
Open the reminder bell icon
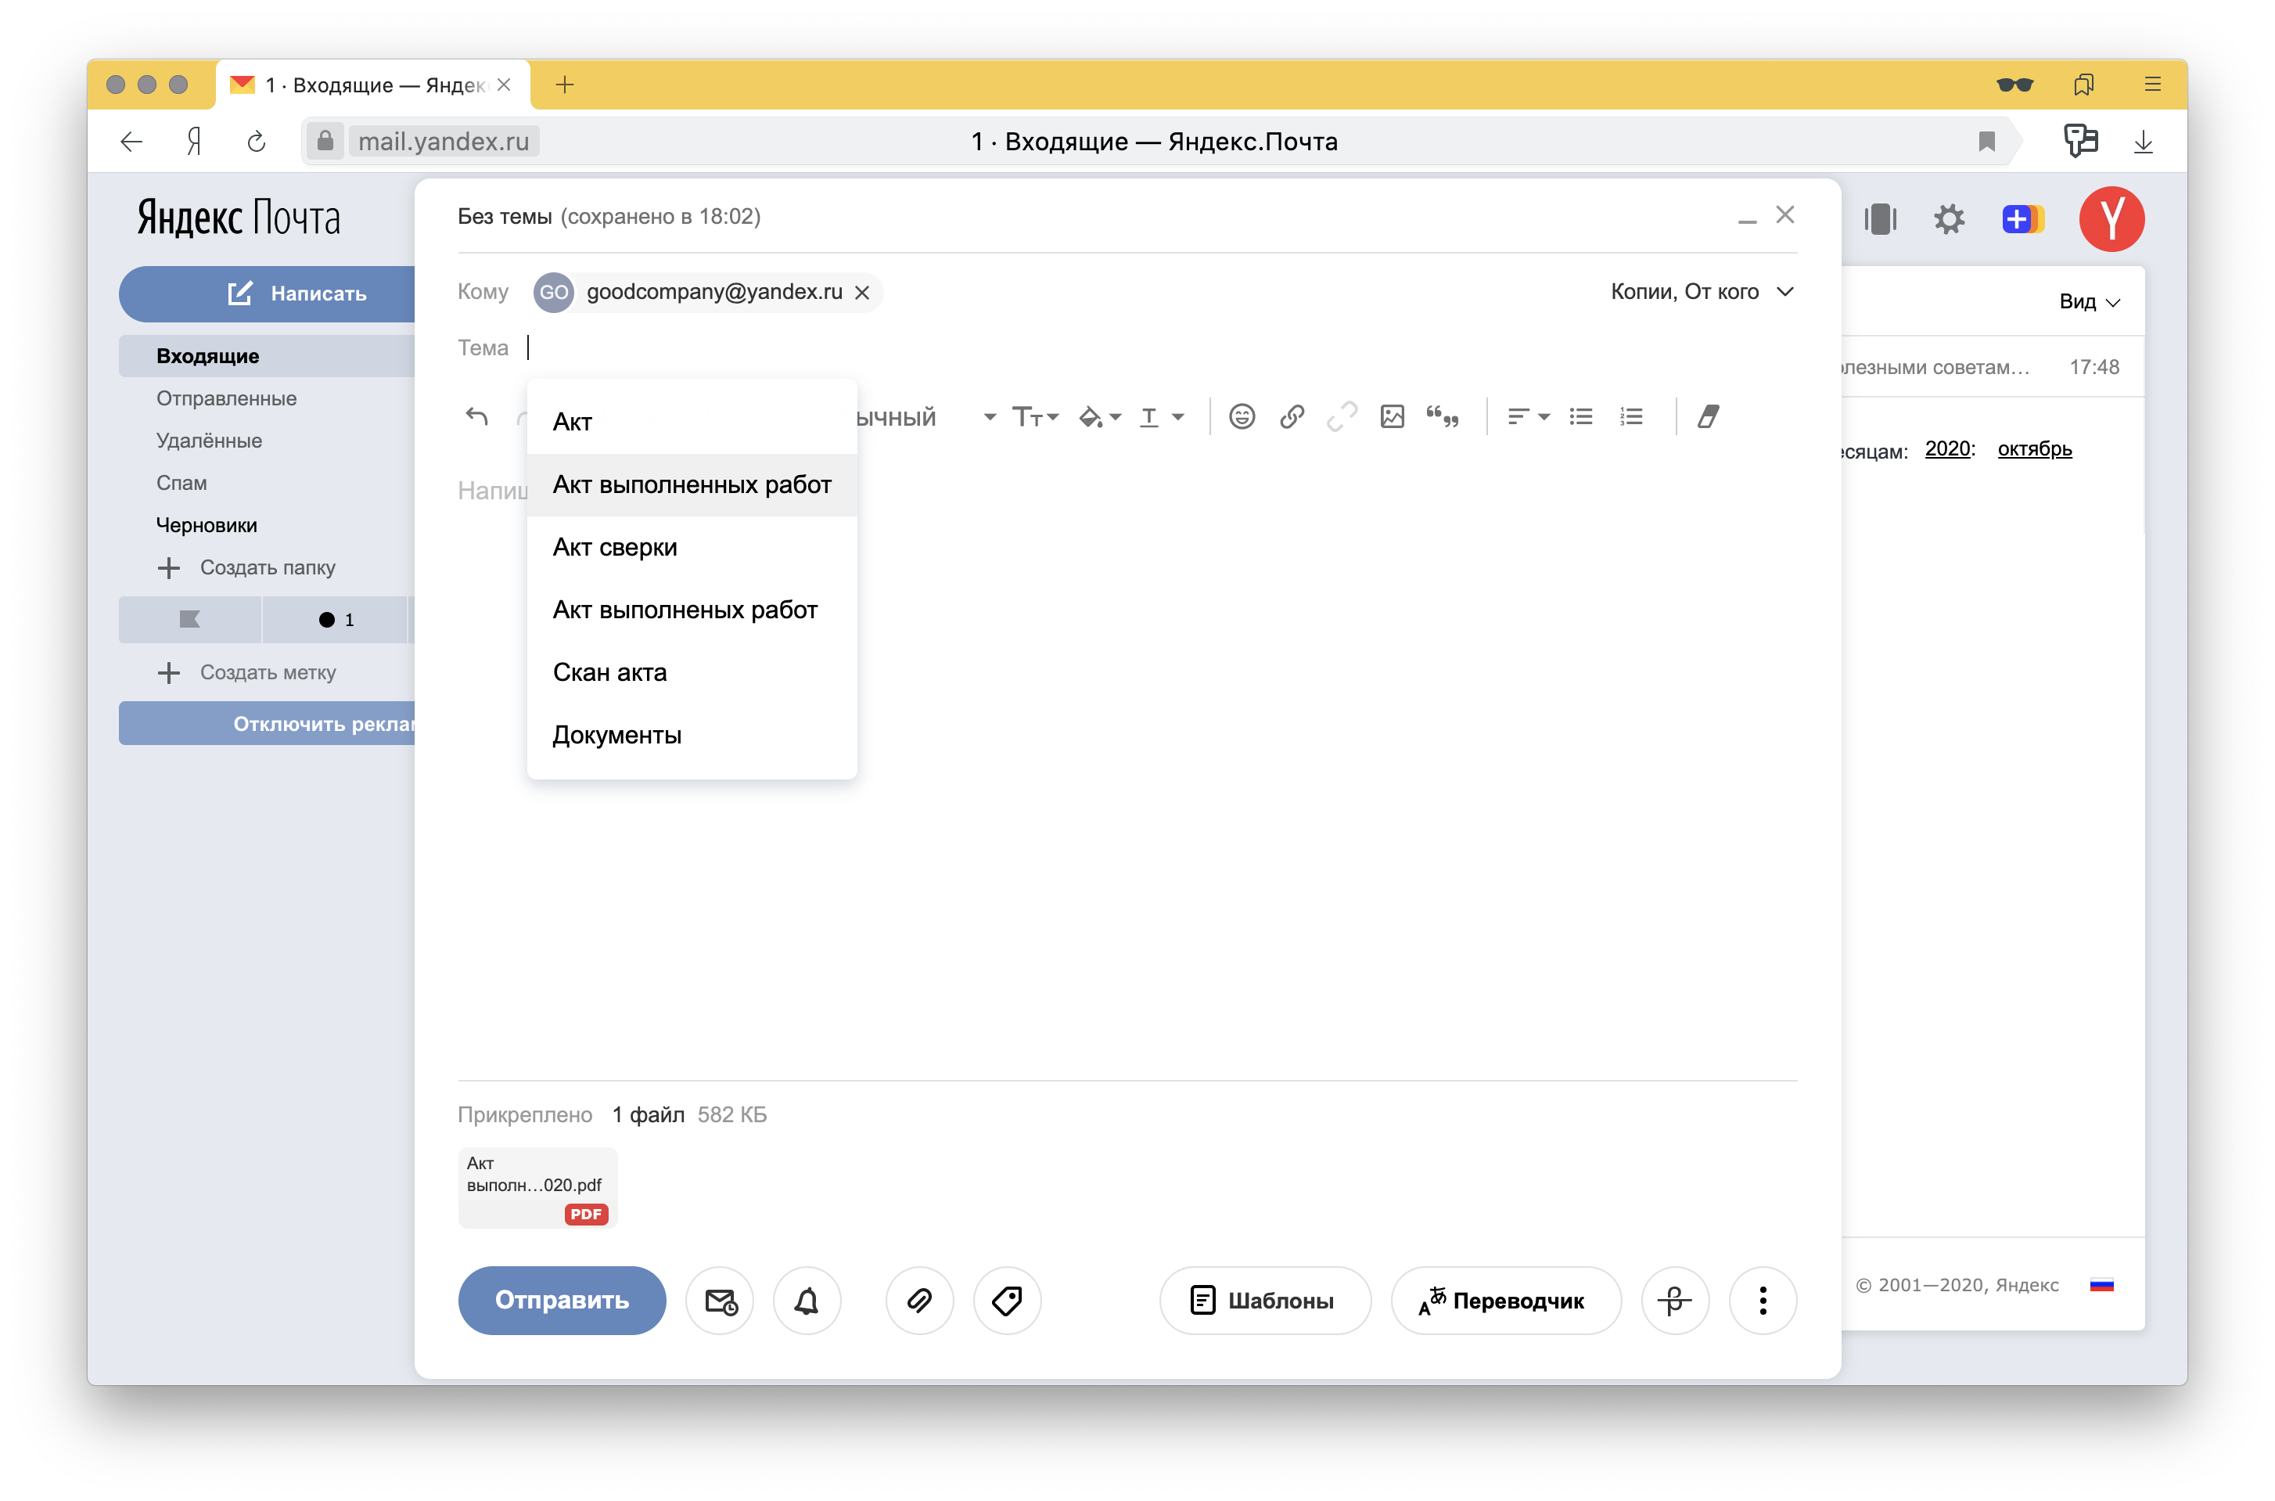[807, 1300]
